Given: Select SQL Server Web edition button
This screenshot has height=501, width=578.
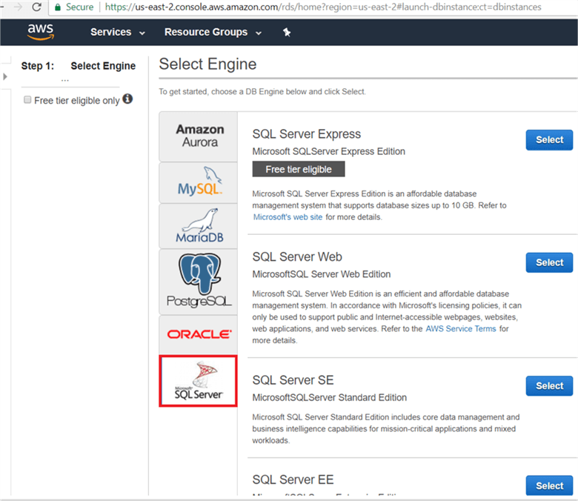Looking at the screenshot, I should click(x=549, y=262).
